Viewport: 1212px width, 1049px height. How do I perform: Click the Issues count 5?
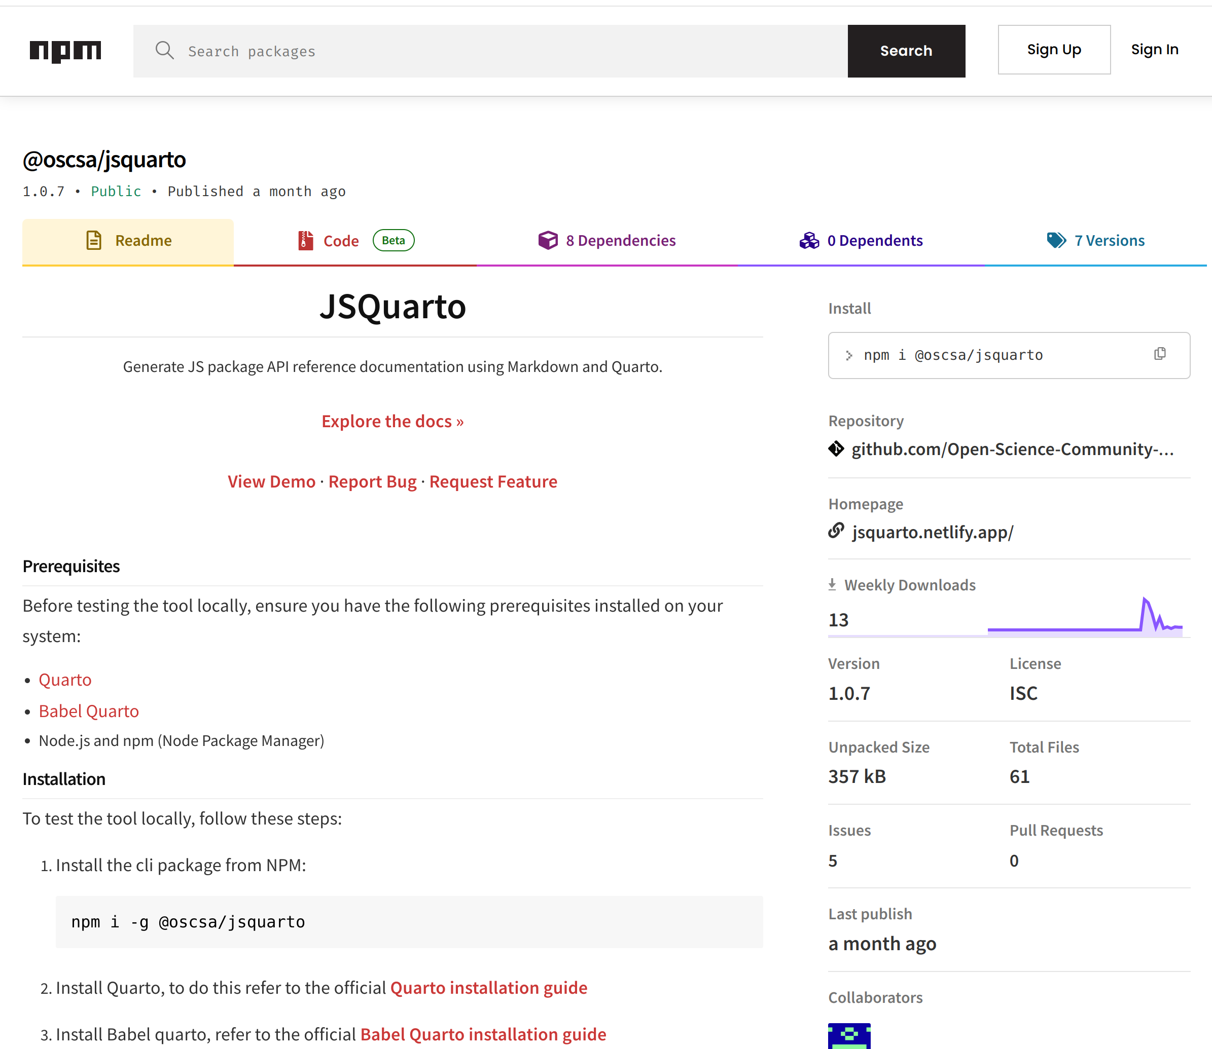(832, 860)
